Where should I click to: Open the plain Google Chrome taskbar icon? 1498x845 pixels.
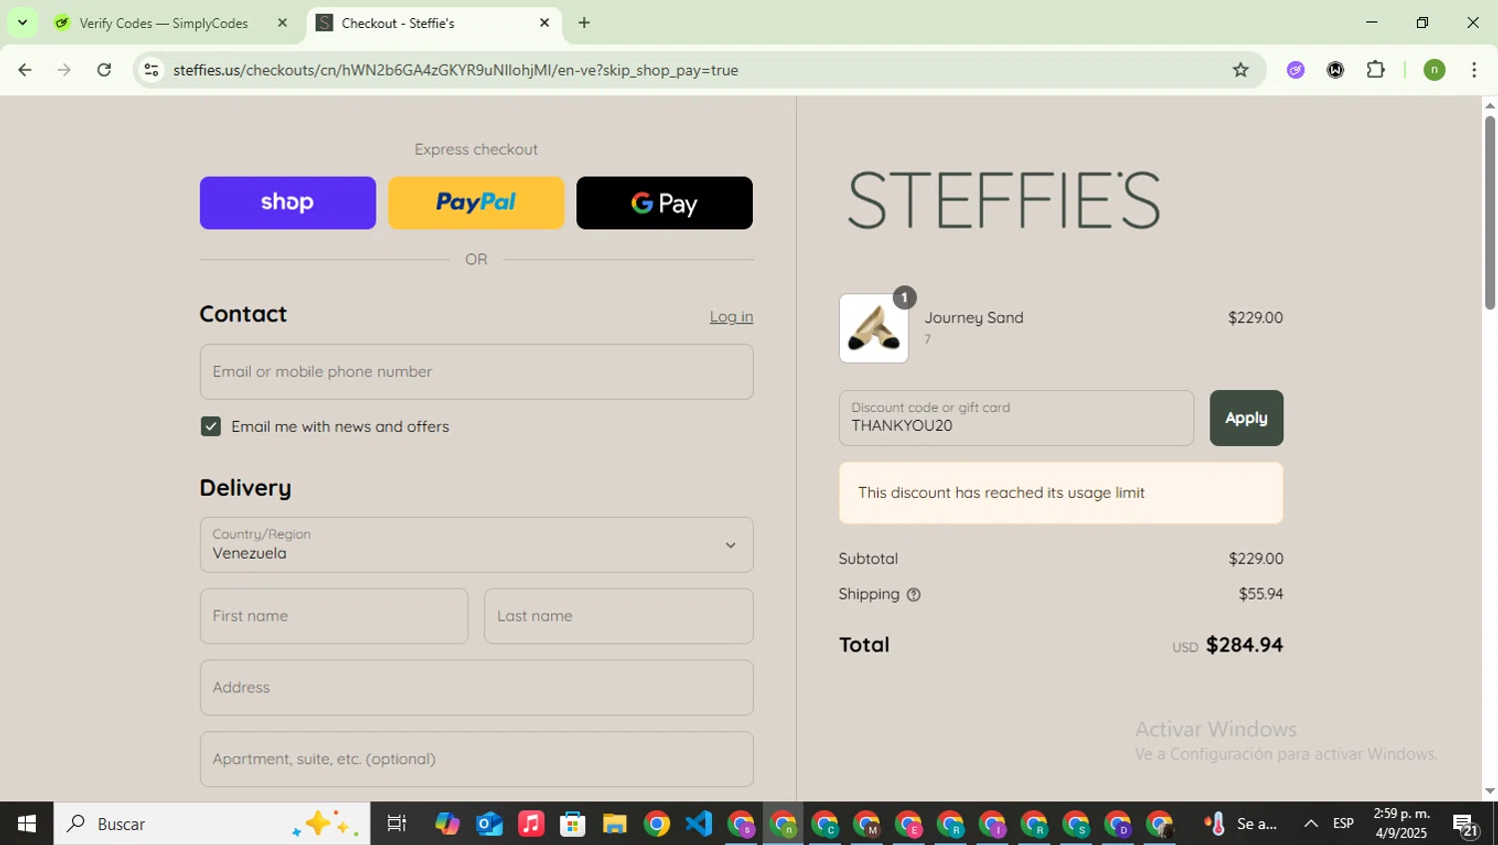click(x=657, y=824)
